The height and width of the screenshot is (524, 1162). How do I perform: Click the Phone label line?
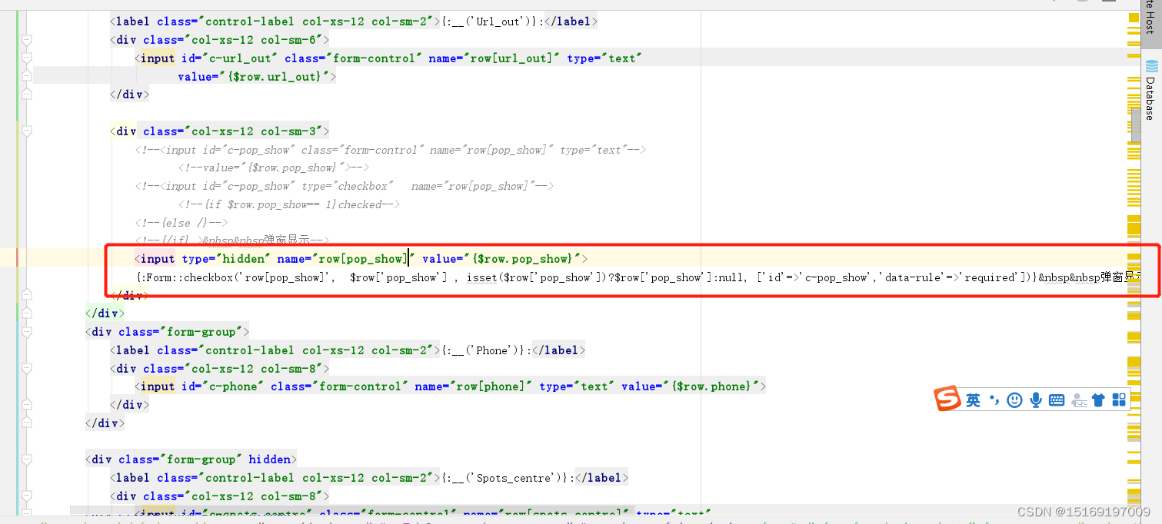coord(348,350)
